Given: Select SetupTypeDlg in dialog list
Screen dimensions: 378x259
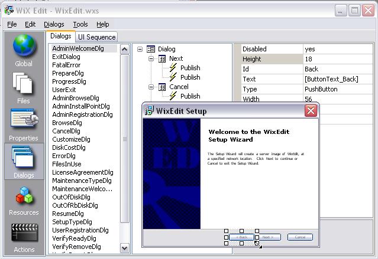Looking at the screenshot, I should [x=72, y=222].
